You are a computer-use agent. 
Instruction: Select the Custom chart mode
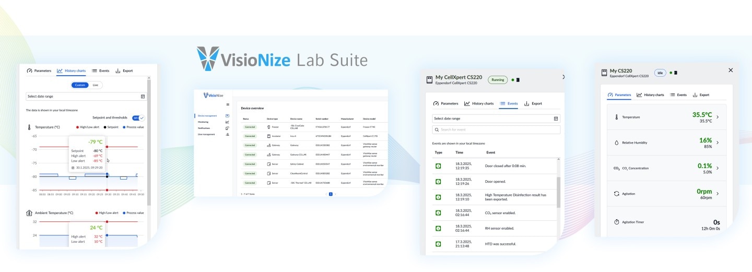point(80,85)
